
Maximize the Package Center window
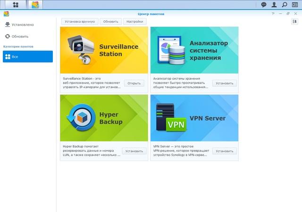(x=288, y=14)
